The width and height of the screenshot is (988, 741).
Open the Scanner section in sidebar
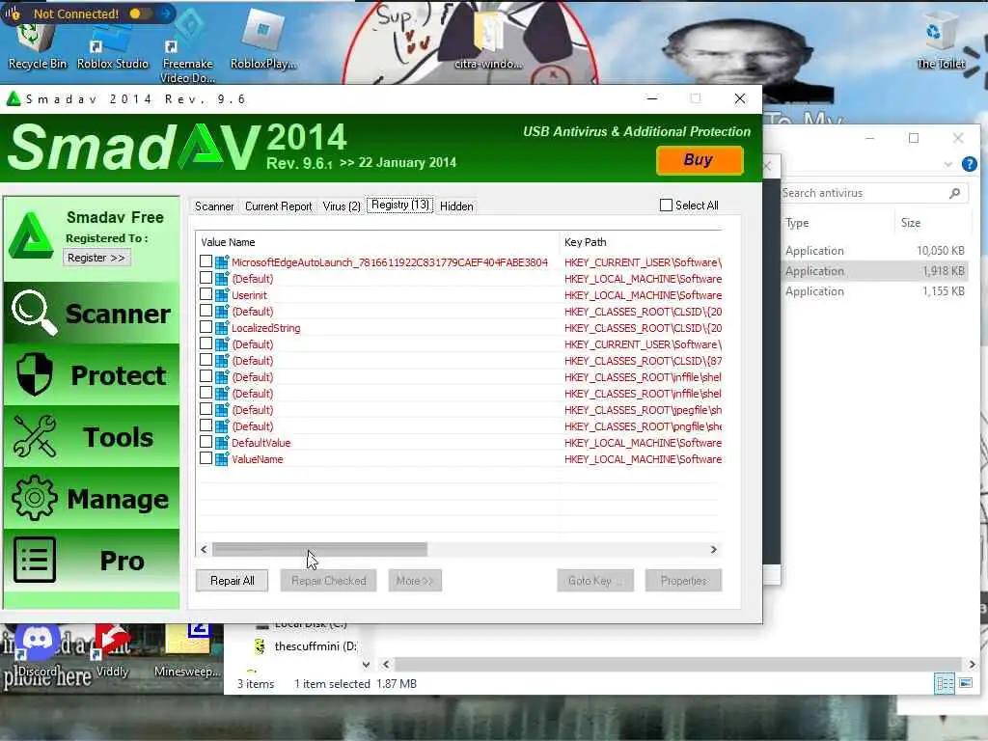coord(92,314)
